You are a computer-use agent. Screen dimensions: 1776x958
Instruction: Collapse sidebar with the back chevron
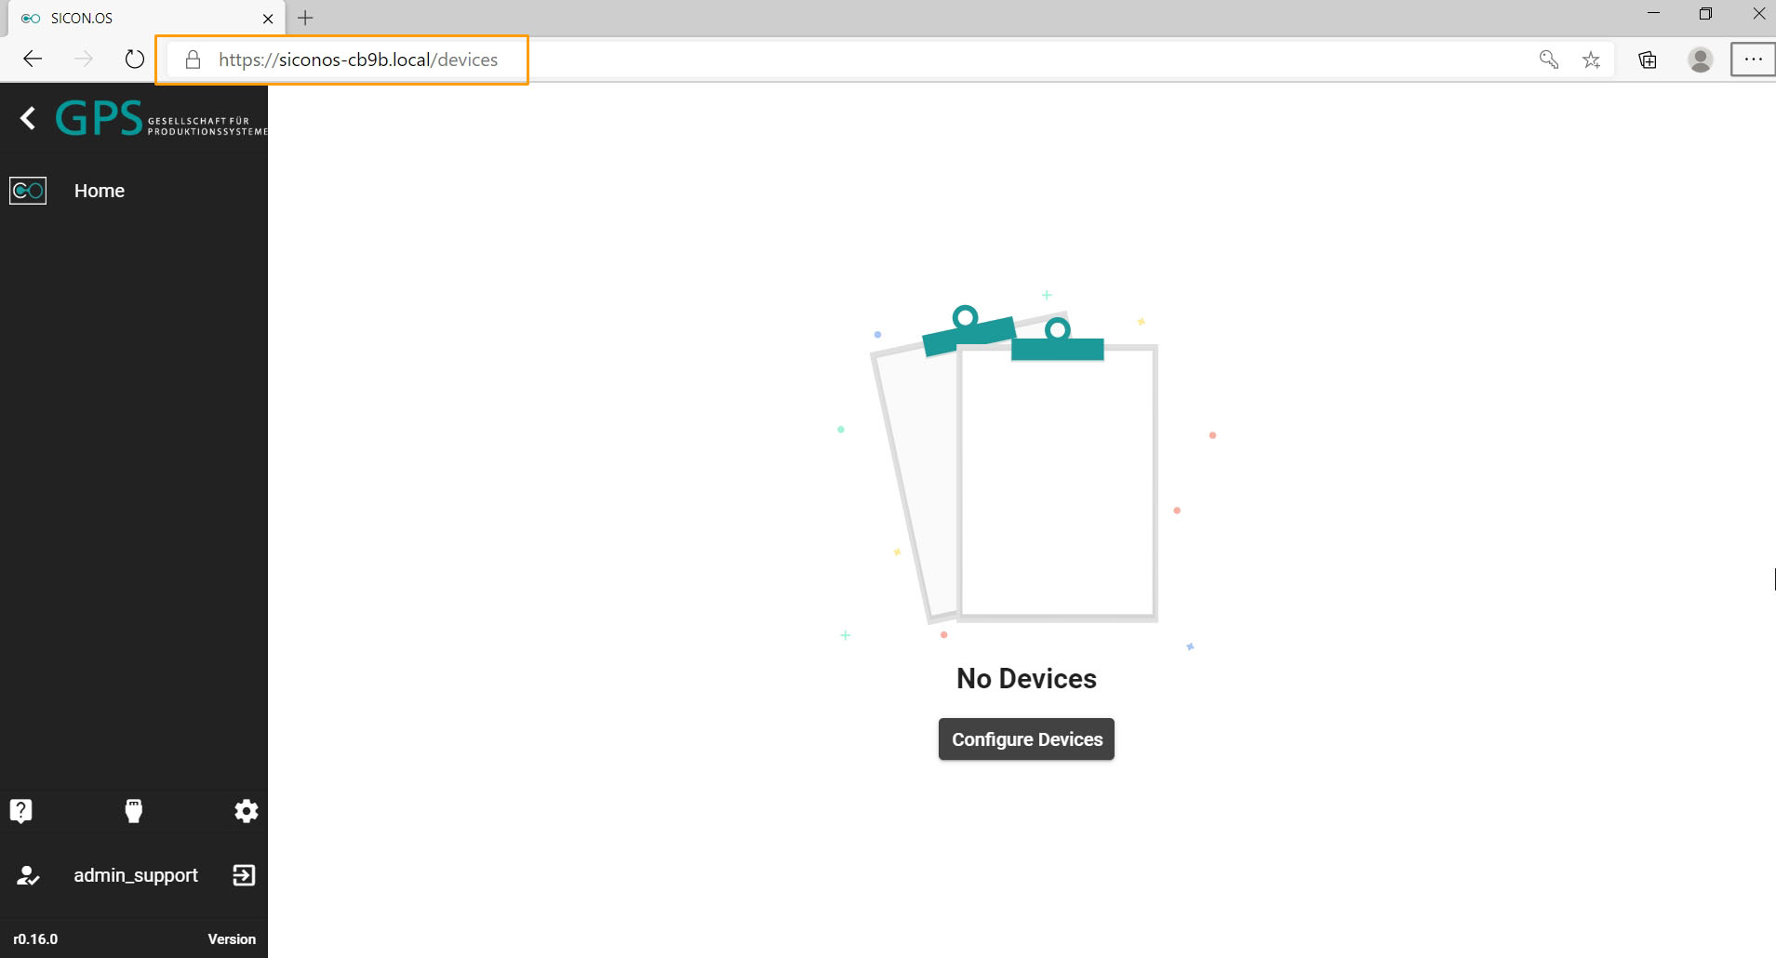tap(28, 118)
